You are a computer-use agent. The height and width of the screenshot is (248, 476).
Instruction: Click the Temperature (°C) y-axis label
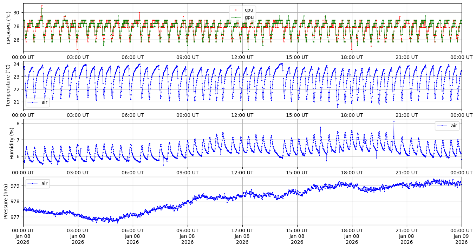(x=9, y=85)
